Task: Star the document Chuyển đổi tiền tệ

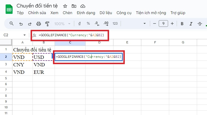Action: (65, 6)
